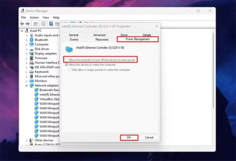Switch to the Resources tab

tap(102, 40)
